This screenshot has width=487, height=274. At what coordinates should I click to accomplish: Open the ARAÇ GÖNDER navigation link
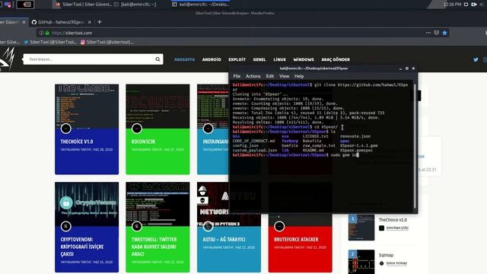point(336,59)
